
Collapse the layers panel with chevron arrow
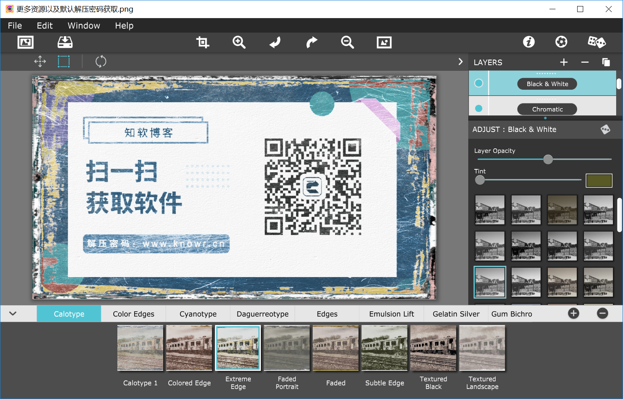point(461,62)
